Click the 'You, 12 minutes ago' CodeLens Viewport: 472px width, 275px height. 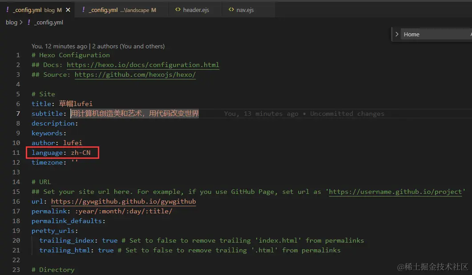pos(59,46)
